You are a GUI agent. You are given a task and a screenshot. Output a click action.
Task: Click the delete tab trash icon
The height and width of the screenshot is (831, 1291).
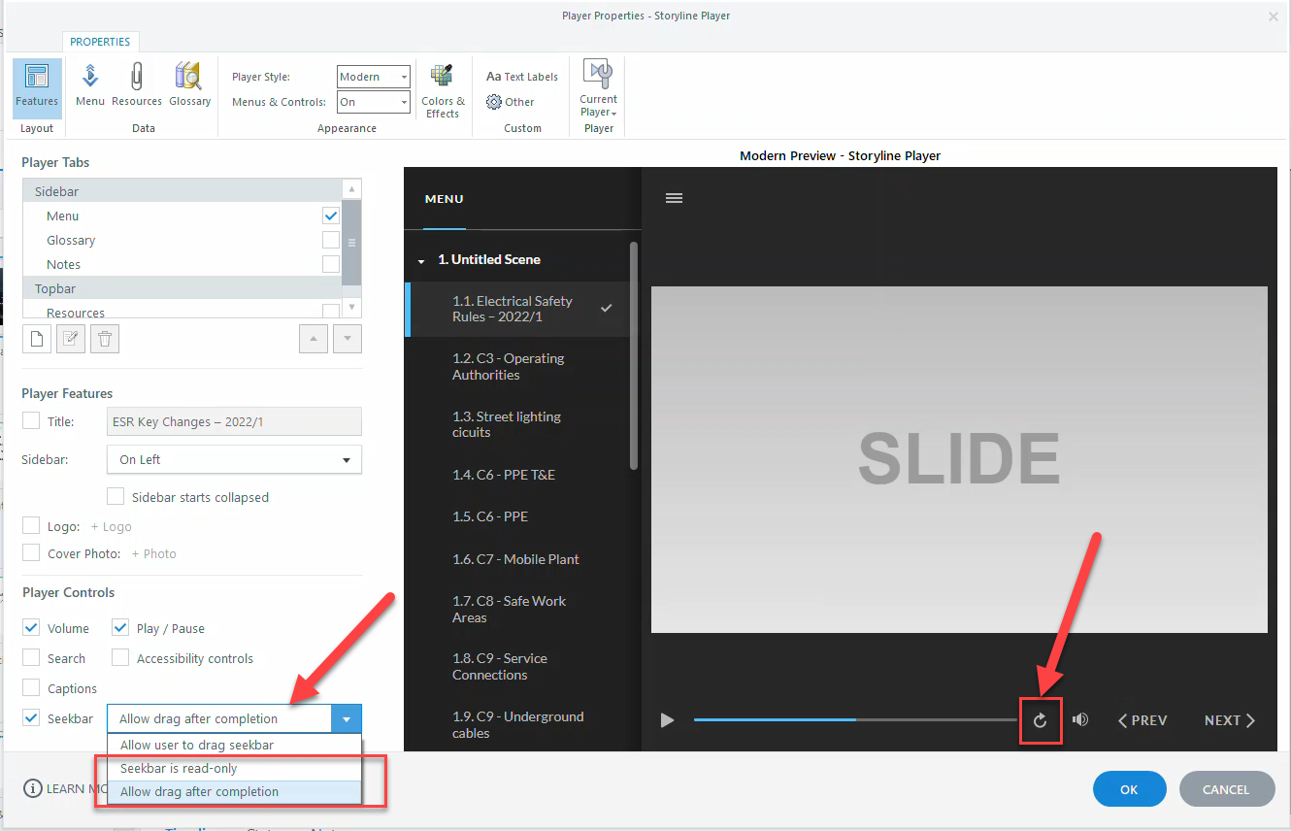tap(105, 339)
